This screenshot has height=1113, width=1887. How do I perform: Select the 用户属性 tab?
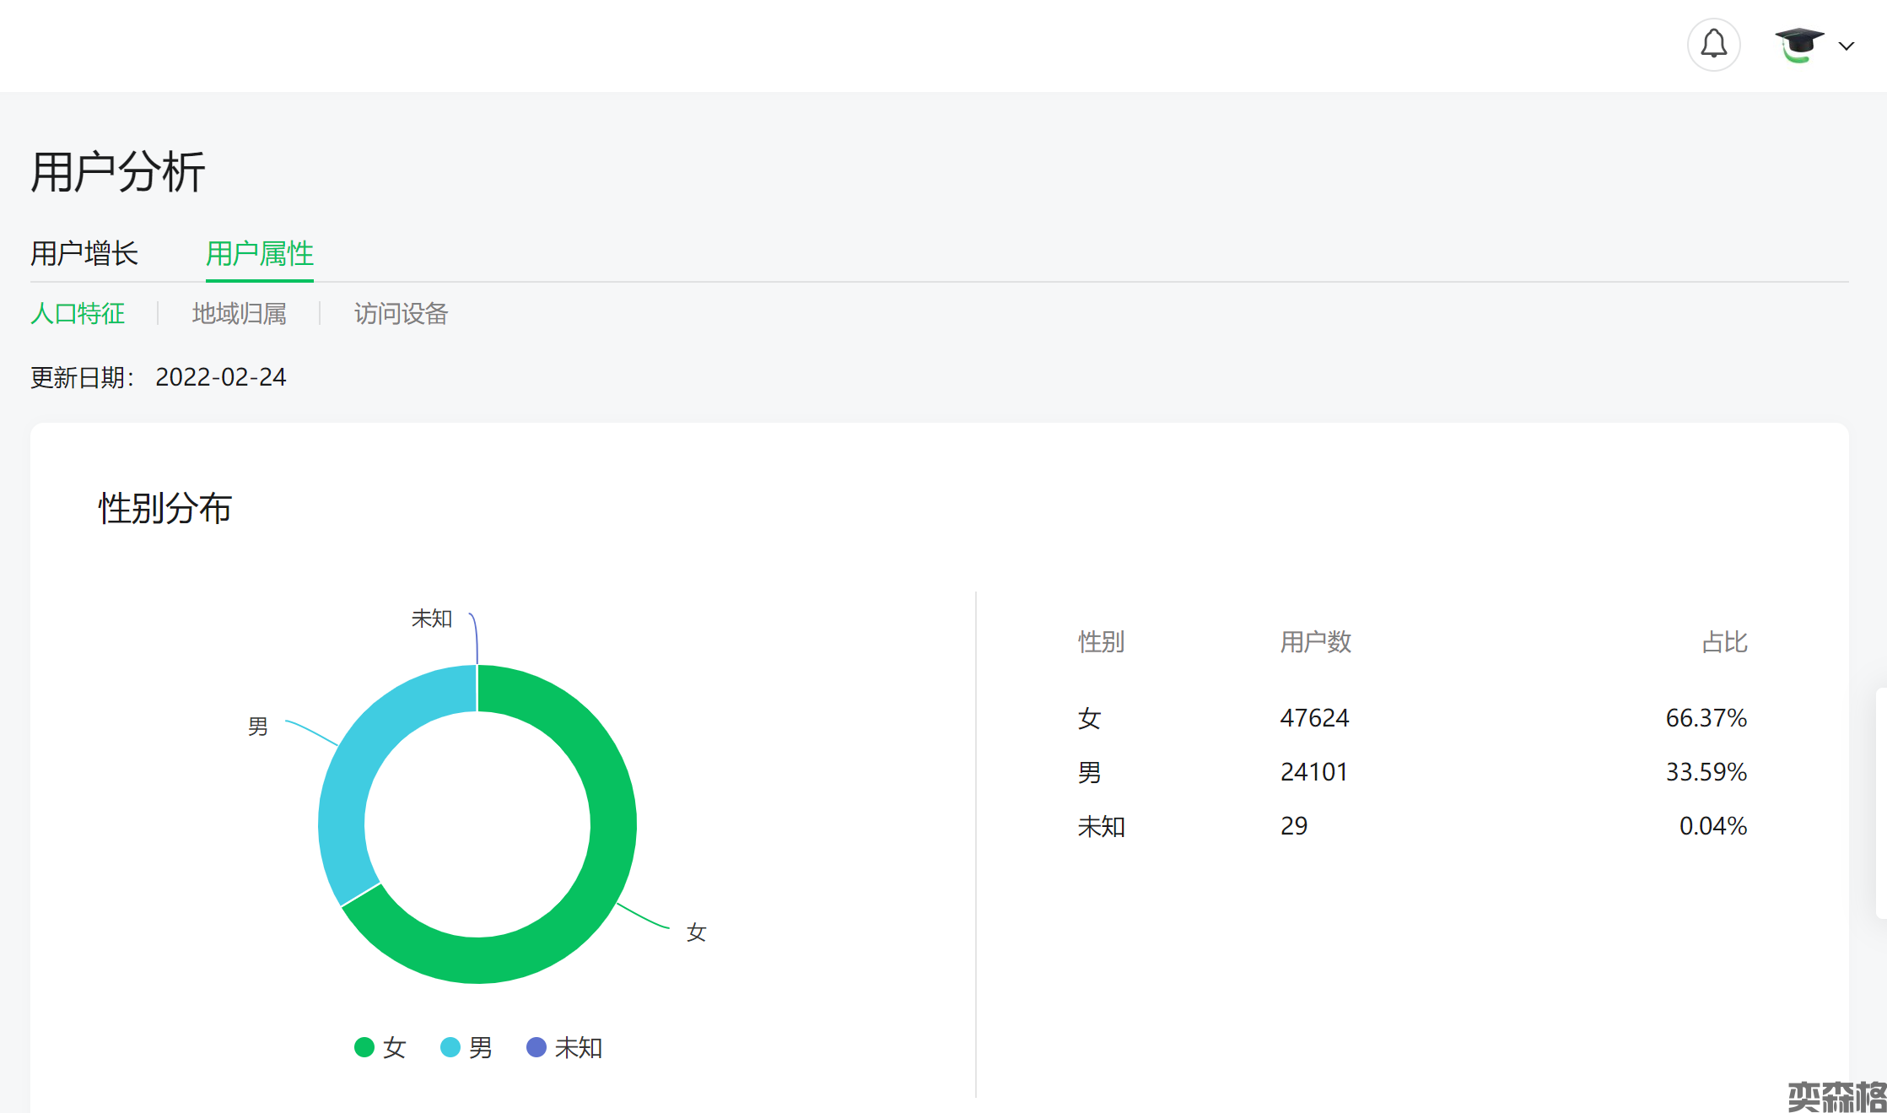click(259, 253)
